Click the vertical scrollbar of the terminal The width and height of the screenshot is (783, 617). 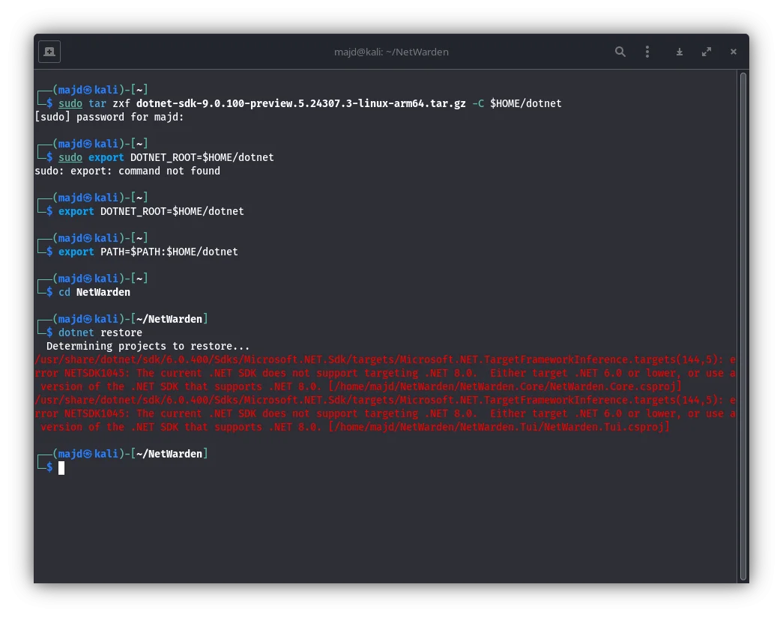tap(743, 326)
